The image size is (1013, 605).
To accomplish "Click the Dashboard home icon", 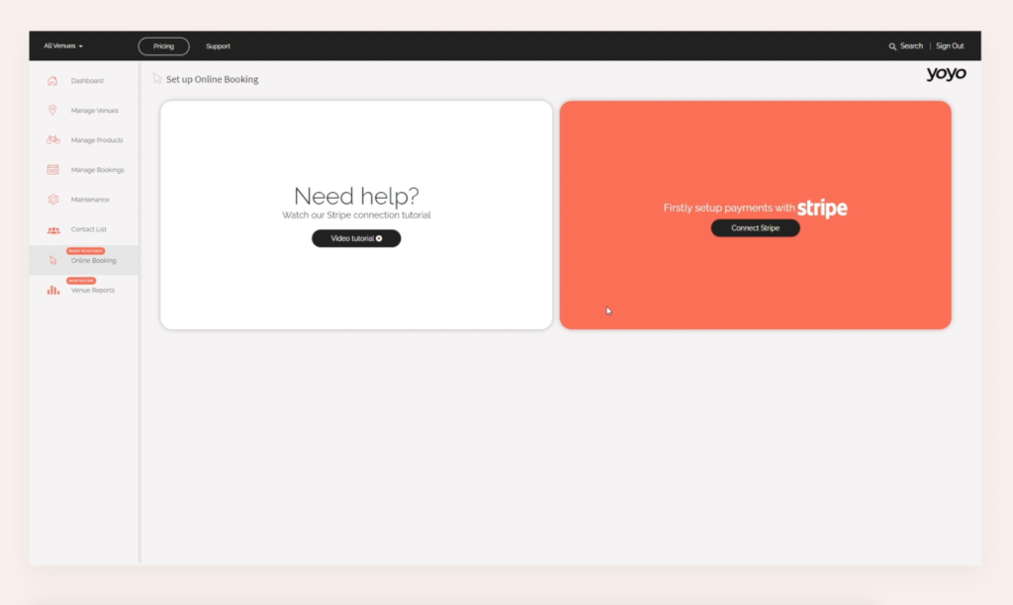I will (x=52, y=81).
